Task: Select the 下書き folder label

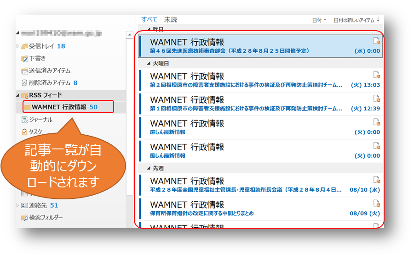Action: click(x=37, y=58)
